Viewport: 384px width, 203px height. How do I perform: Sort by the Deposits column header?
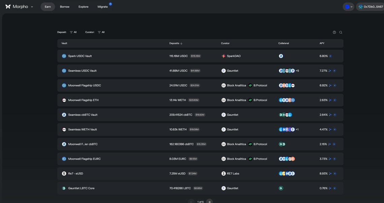[x=176, y=43]
